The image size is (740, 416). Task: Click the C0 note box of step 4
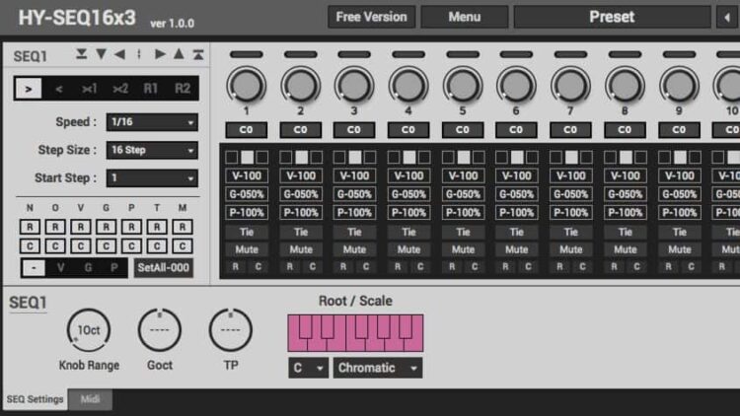click(408, 130)
